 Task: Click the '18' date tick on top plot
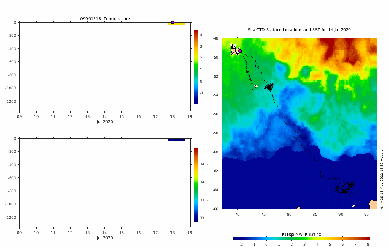point(173,116)
